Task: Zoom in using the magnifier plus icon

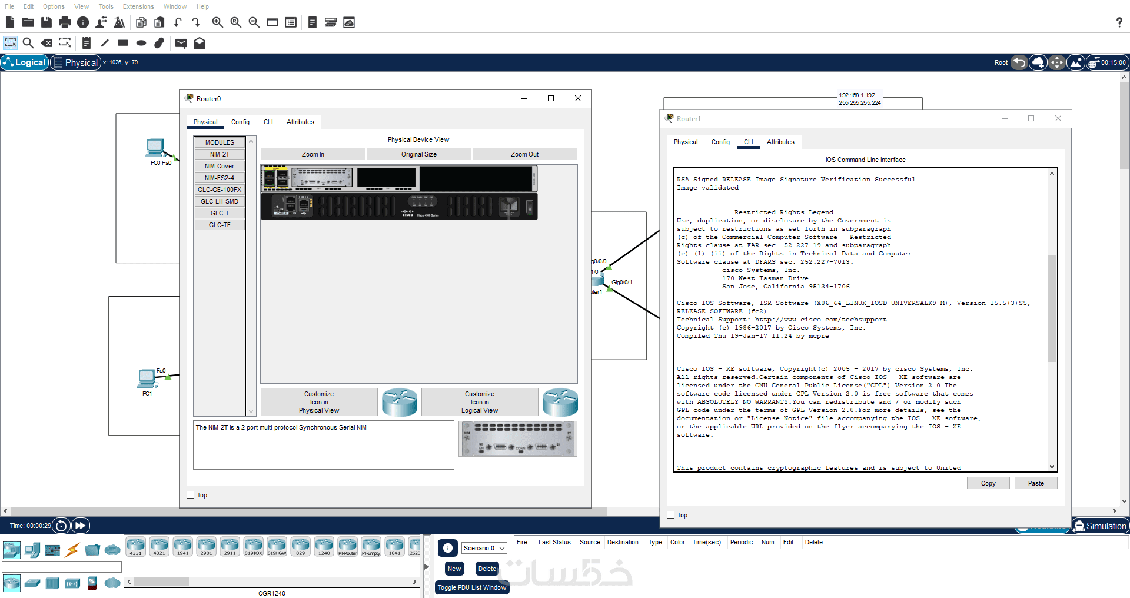Action: click(218, 22)
